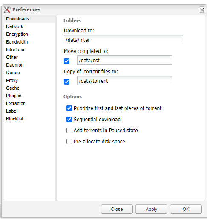The width and height of the screenshot is (207, 219).
Task: Click the .torrent copy path field
Action: pos(125,81)
